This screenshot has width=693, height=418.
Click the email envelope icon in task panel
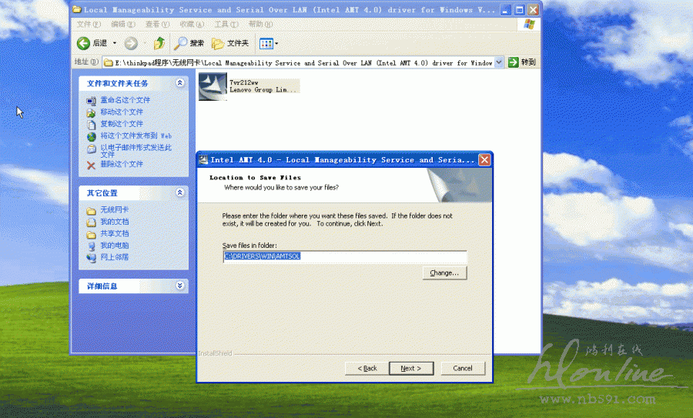[91, 149]
